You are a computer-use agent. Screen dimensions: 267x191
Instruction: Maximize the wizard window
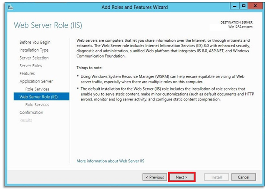click(244, 6)
